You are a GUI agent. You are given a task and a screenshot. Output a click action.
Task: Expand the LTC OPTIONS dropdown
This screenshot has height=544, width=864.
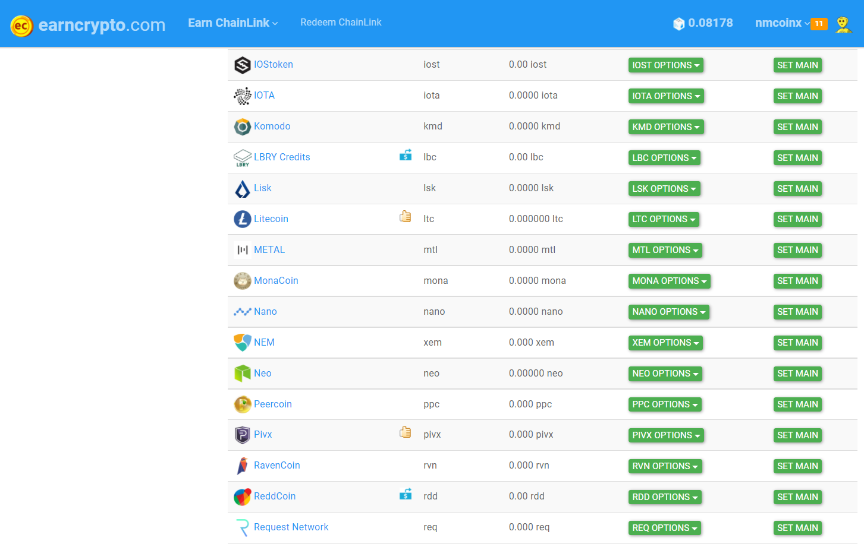664,219
